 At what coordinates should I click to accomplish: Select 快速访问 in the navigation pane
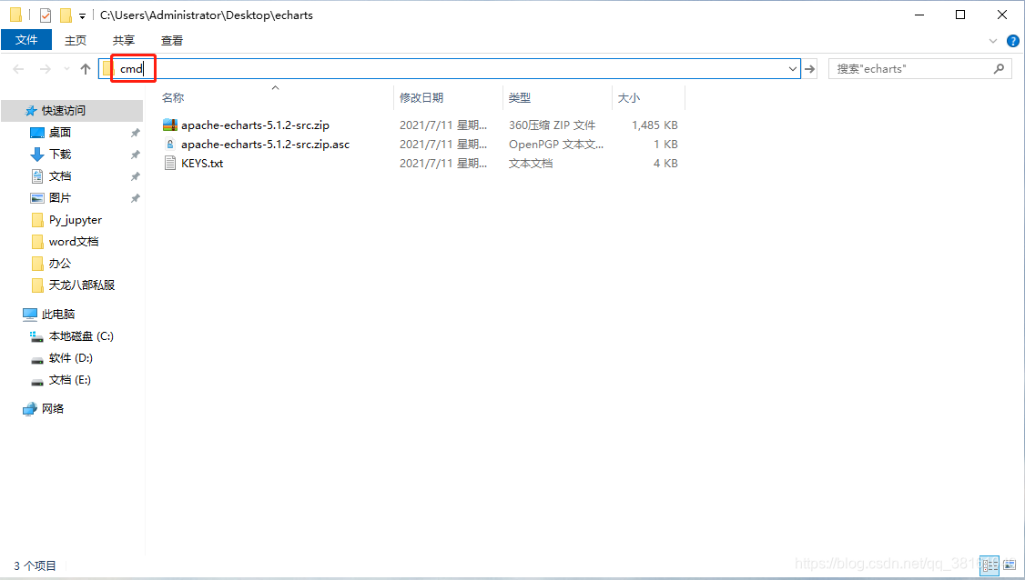pos(64,110)
